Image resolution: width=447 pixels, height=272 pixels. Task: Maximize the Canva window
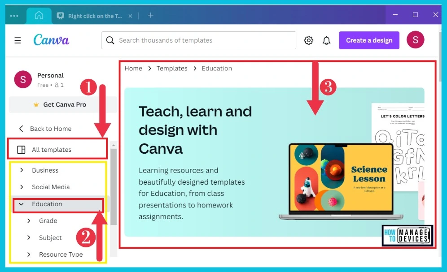point(415,14)
